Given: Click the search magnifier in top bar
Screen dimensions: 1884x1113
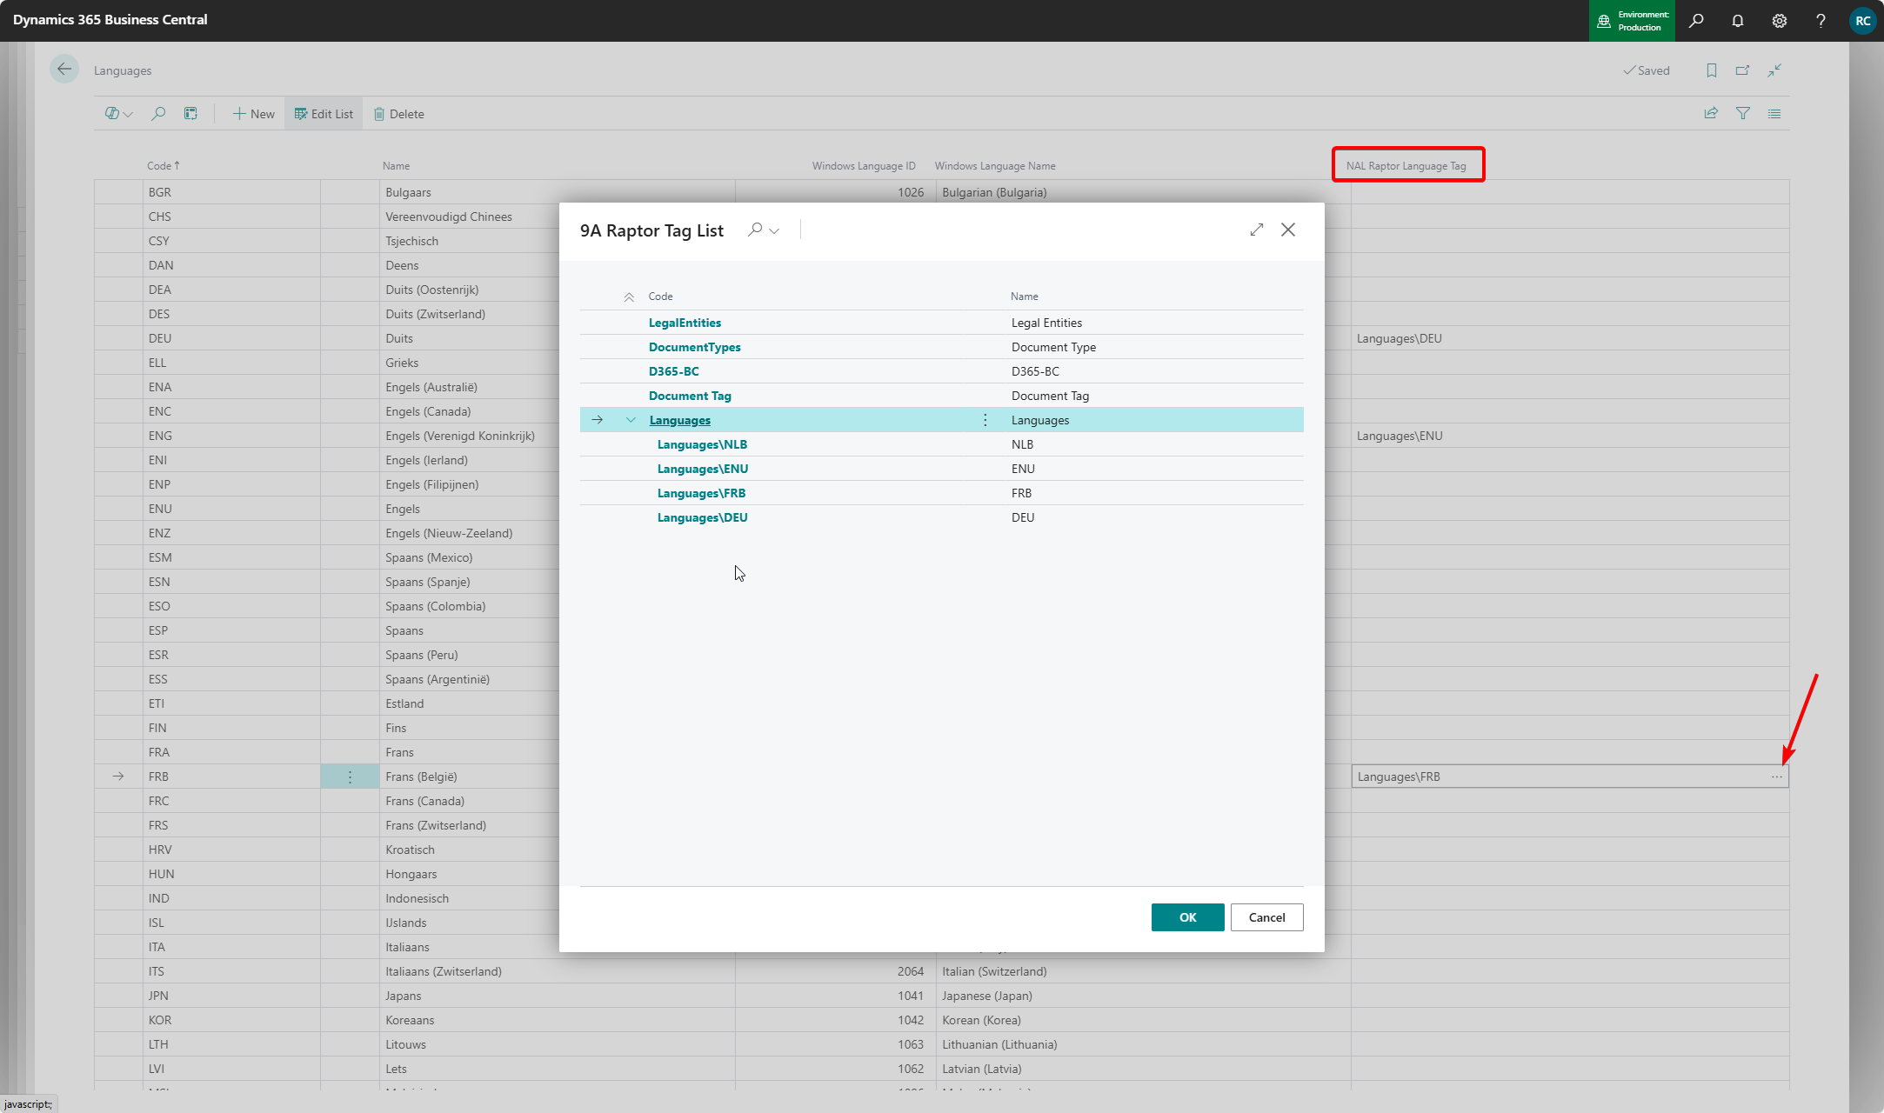Looking at the screenshot, I should click(x=1695, y=20).
